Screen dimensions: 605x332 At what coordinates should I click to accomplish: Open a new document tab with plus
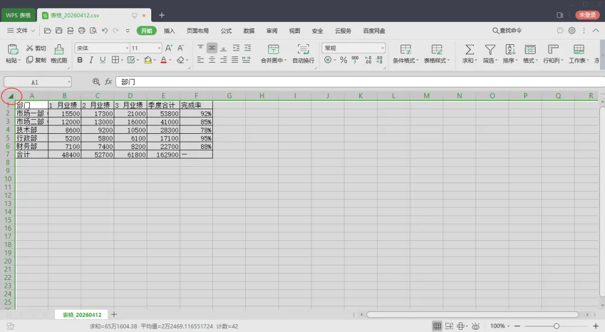pyautogui.click(x=162, y=15)
